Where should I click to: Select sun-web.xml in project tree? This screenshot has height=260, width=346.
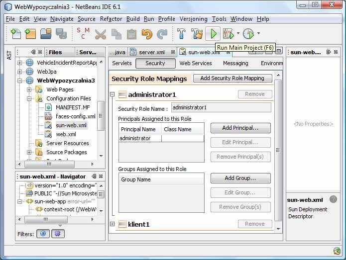(x=71, y=125)
